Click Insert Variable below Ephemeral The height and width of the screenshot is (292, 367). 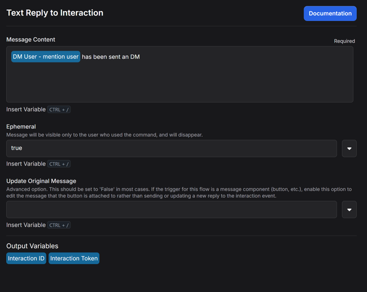pos(26,164)
